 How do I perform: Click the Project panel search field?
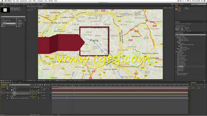13,17
